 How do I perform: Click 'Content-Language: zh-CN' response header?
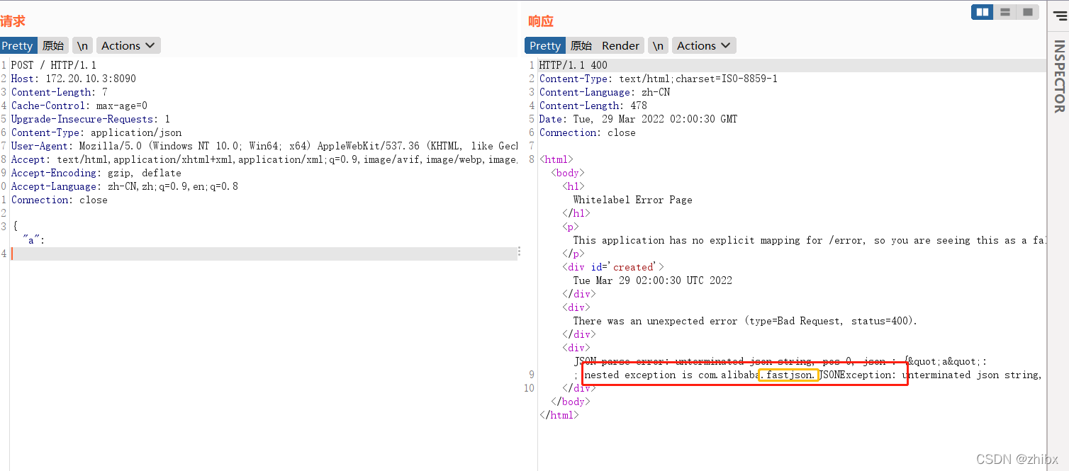pos(605,92)
